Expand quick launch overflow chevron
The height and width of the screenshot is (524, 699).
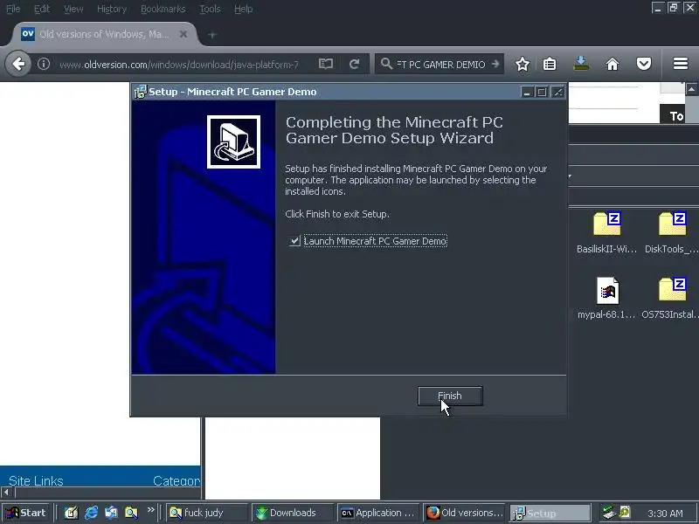(x=150, y=510)
